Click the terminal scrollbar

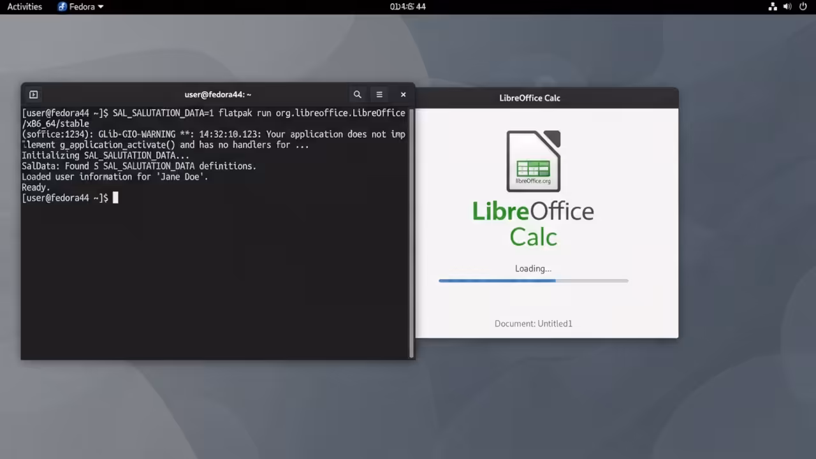pyautogui.click(x=412, y=233)
